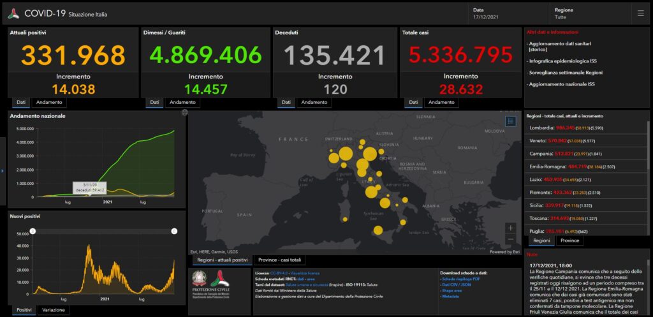Image resolution: width=653 pixels, height=317 pixels.
Task: Switch to Andamento tab under Deceduti
Action: tap(314, 102)
